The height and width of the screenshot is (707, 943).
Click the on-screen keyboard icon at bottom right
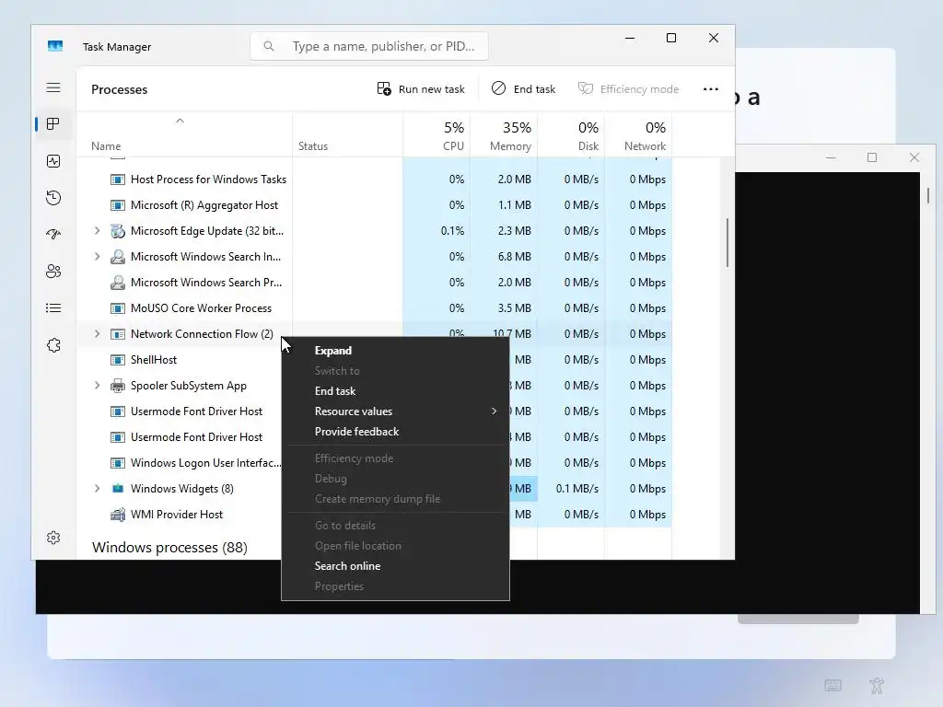[832, 685]
